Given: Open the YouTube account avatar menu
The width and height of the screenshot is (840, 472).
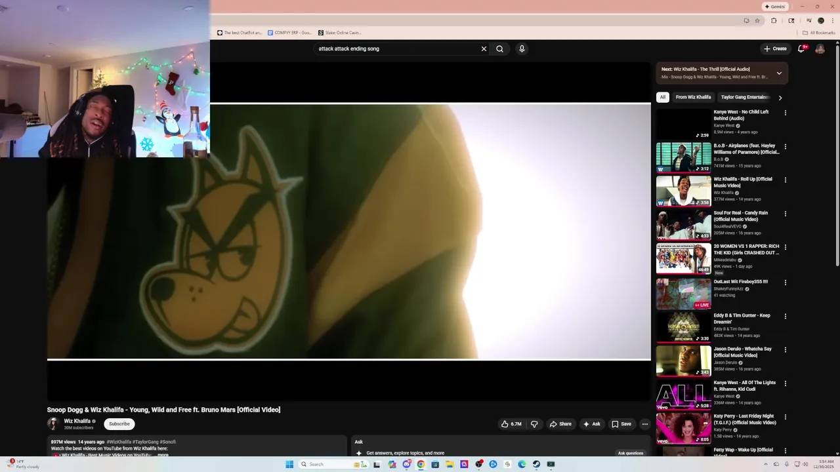Looking at the screenshot, I should 820,49.
